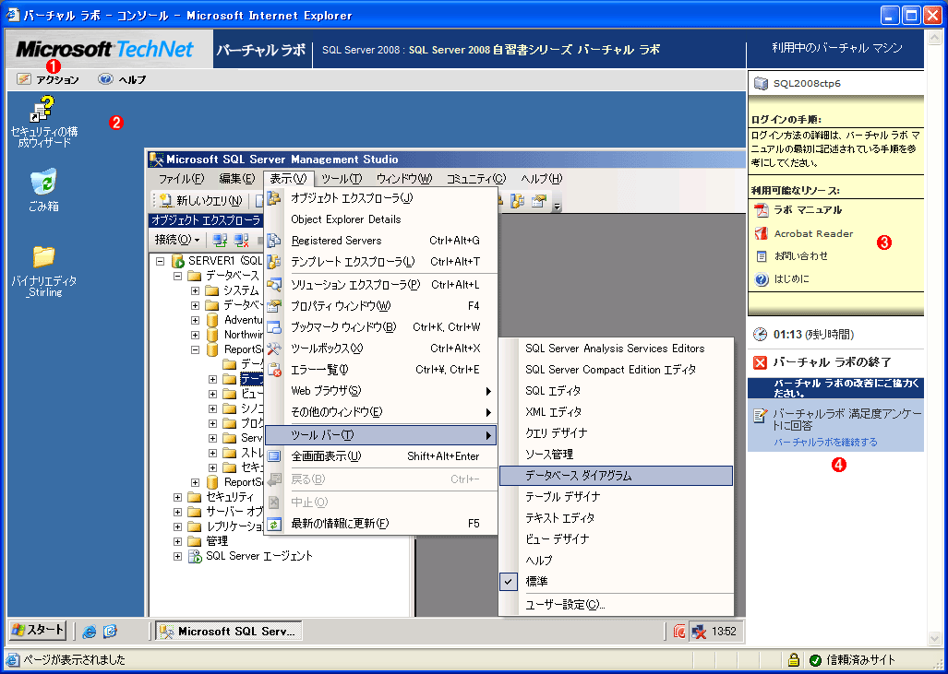The image size is (948, 674).
Task: Collapse the SERVER1 tree node
Action: click(161, 262)
